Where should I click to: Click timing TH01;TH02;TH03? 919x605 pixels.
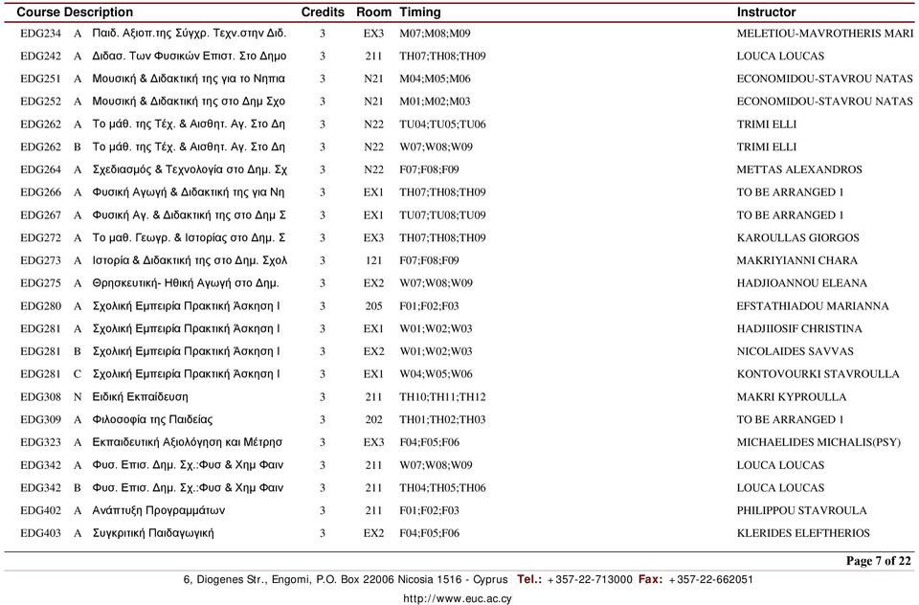point(442,419)
